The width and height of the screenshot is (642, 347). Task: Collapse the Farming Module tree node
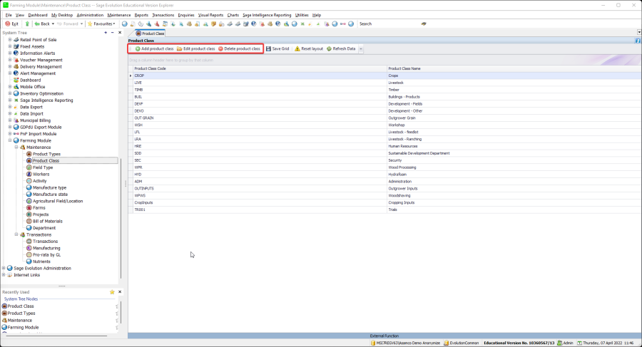pos(10,140)
